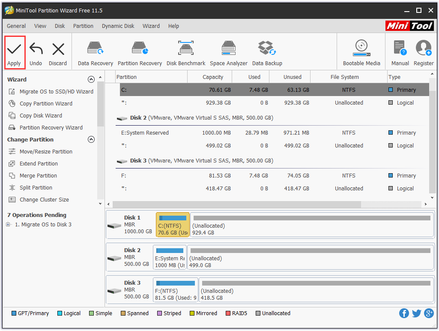439x331 pixels.
Task: Select F:(NTFS) block on Disk 3
Action: pyautogui.click(x=176, y=290)
